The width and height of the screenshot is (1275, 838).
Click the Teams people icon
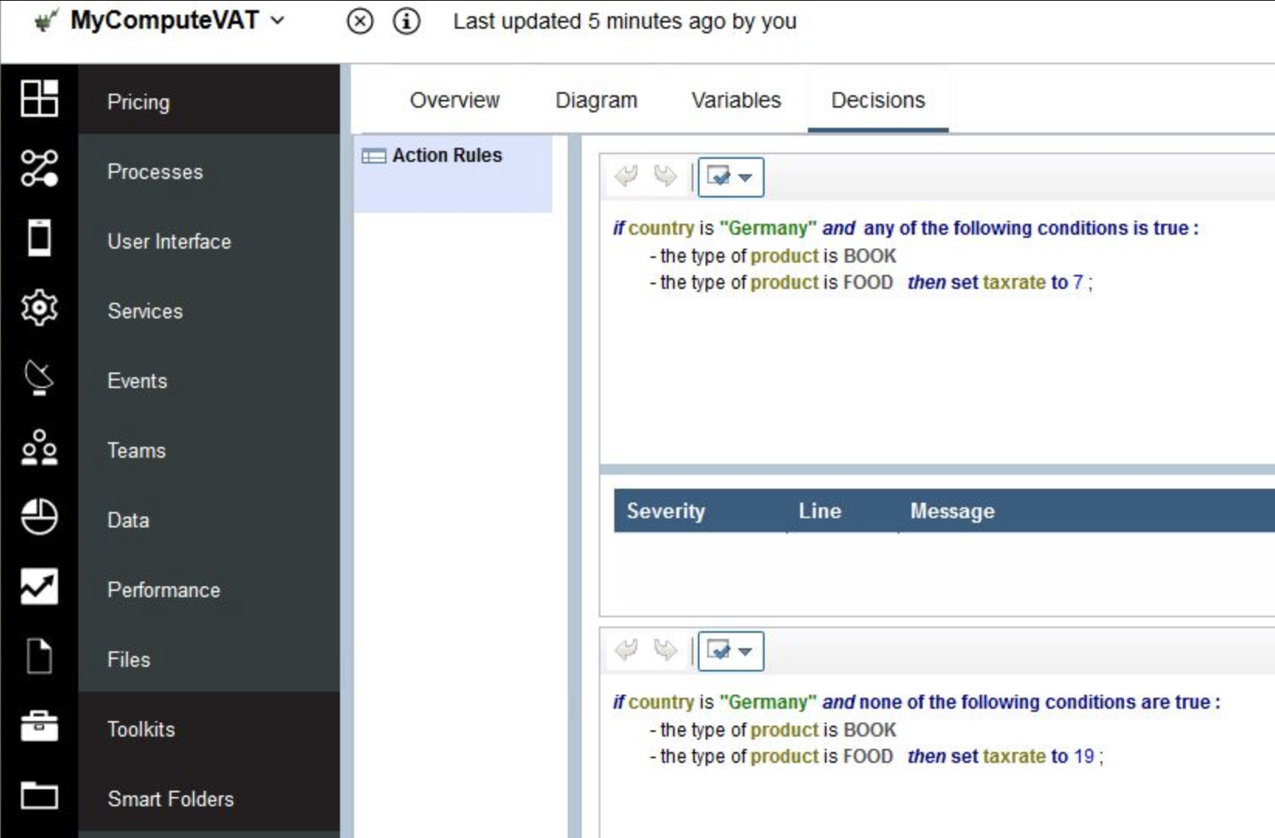(x=40, y=447)
